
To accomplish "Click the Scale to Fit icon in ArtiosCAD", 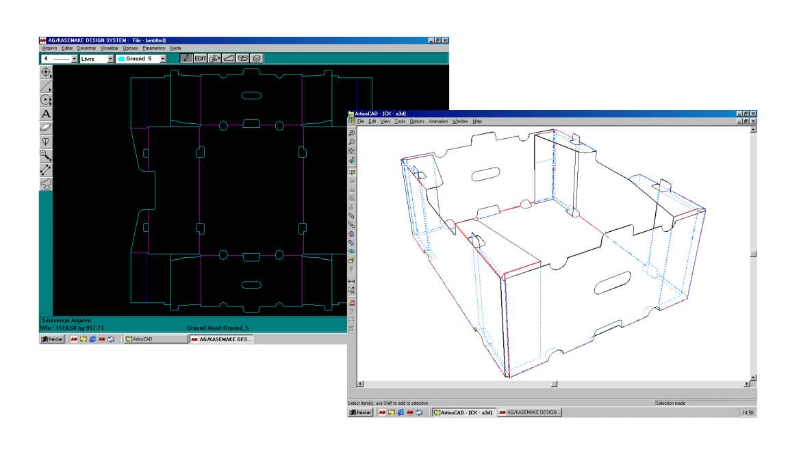I will (351, 151).
